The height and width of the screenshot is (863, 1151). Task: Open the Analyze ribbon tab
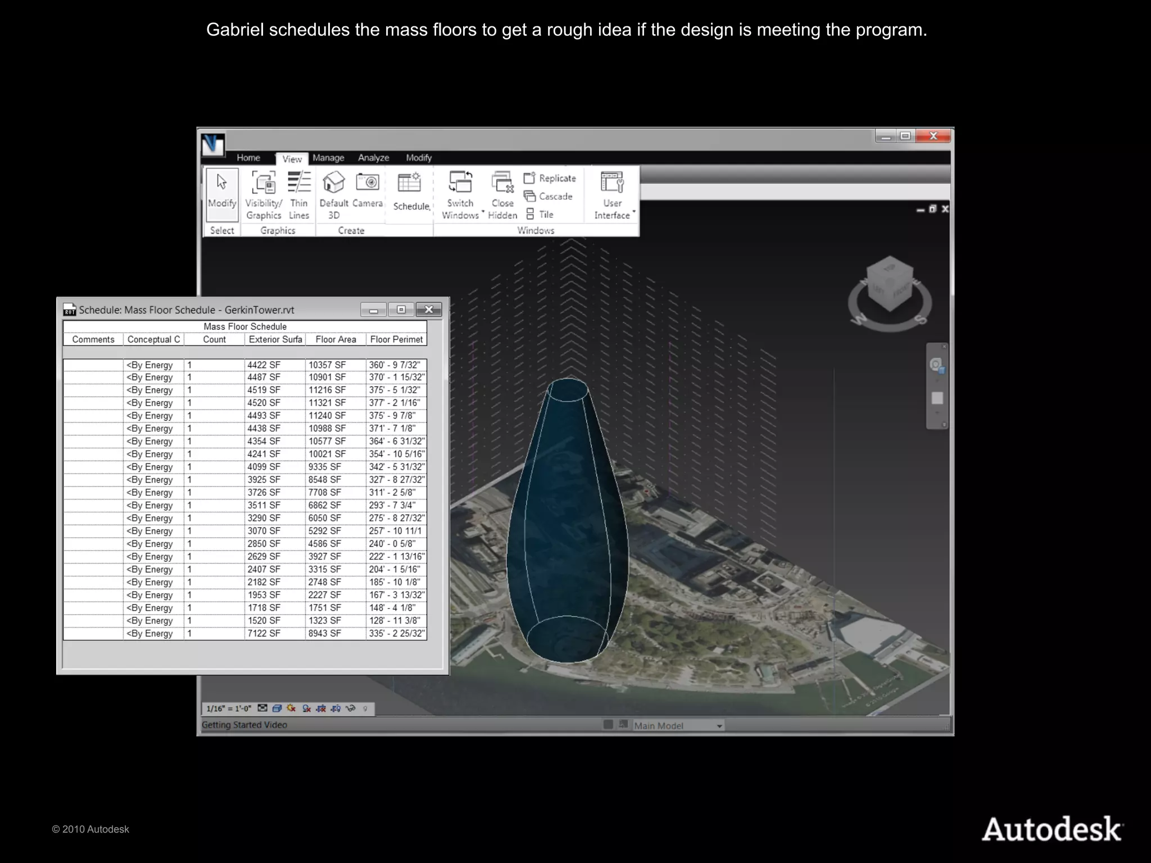[x=374, y=158]
